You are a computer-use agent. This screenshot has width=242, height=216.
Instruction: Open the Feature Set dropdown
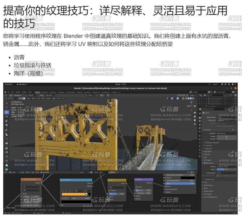pos(227,120)
